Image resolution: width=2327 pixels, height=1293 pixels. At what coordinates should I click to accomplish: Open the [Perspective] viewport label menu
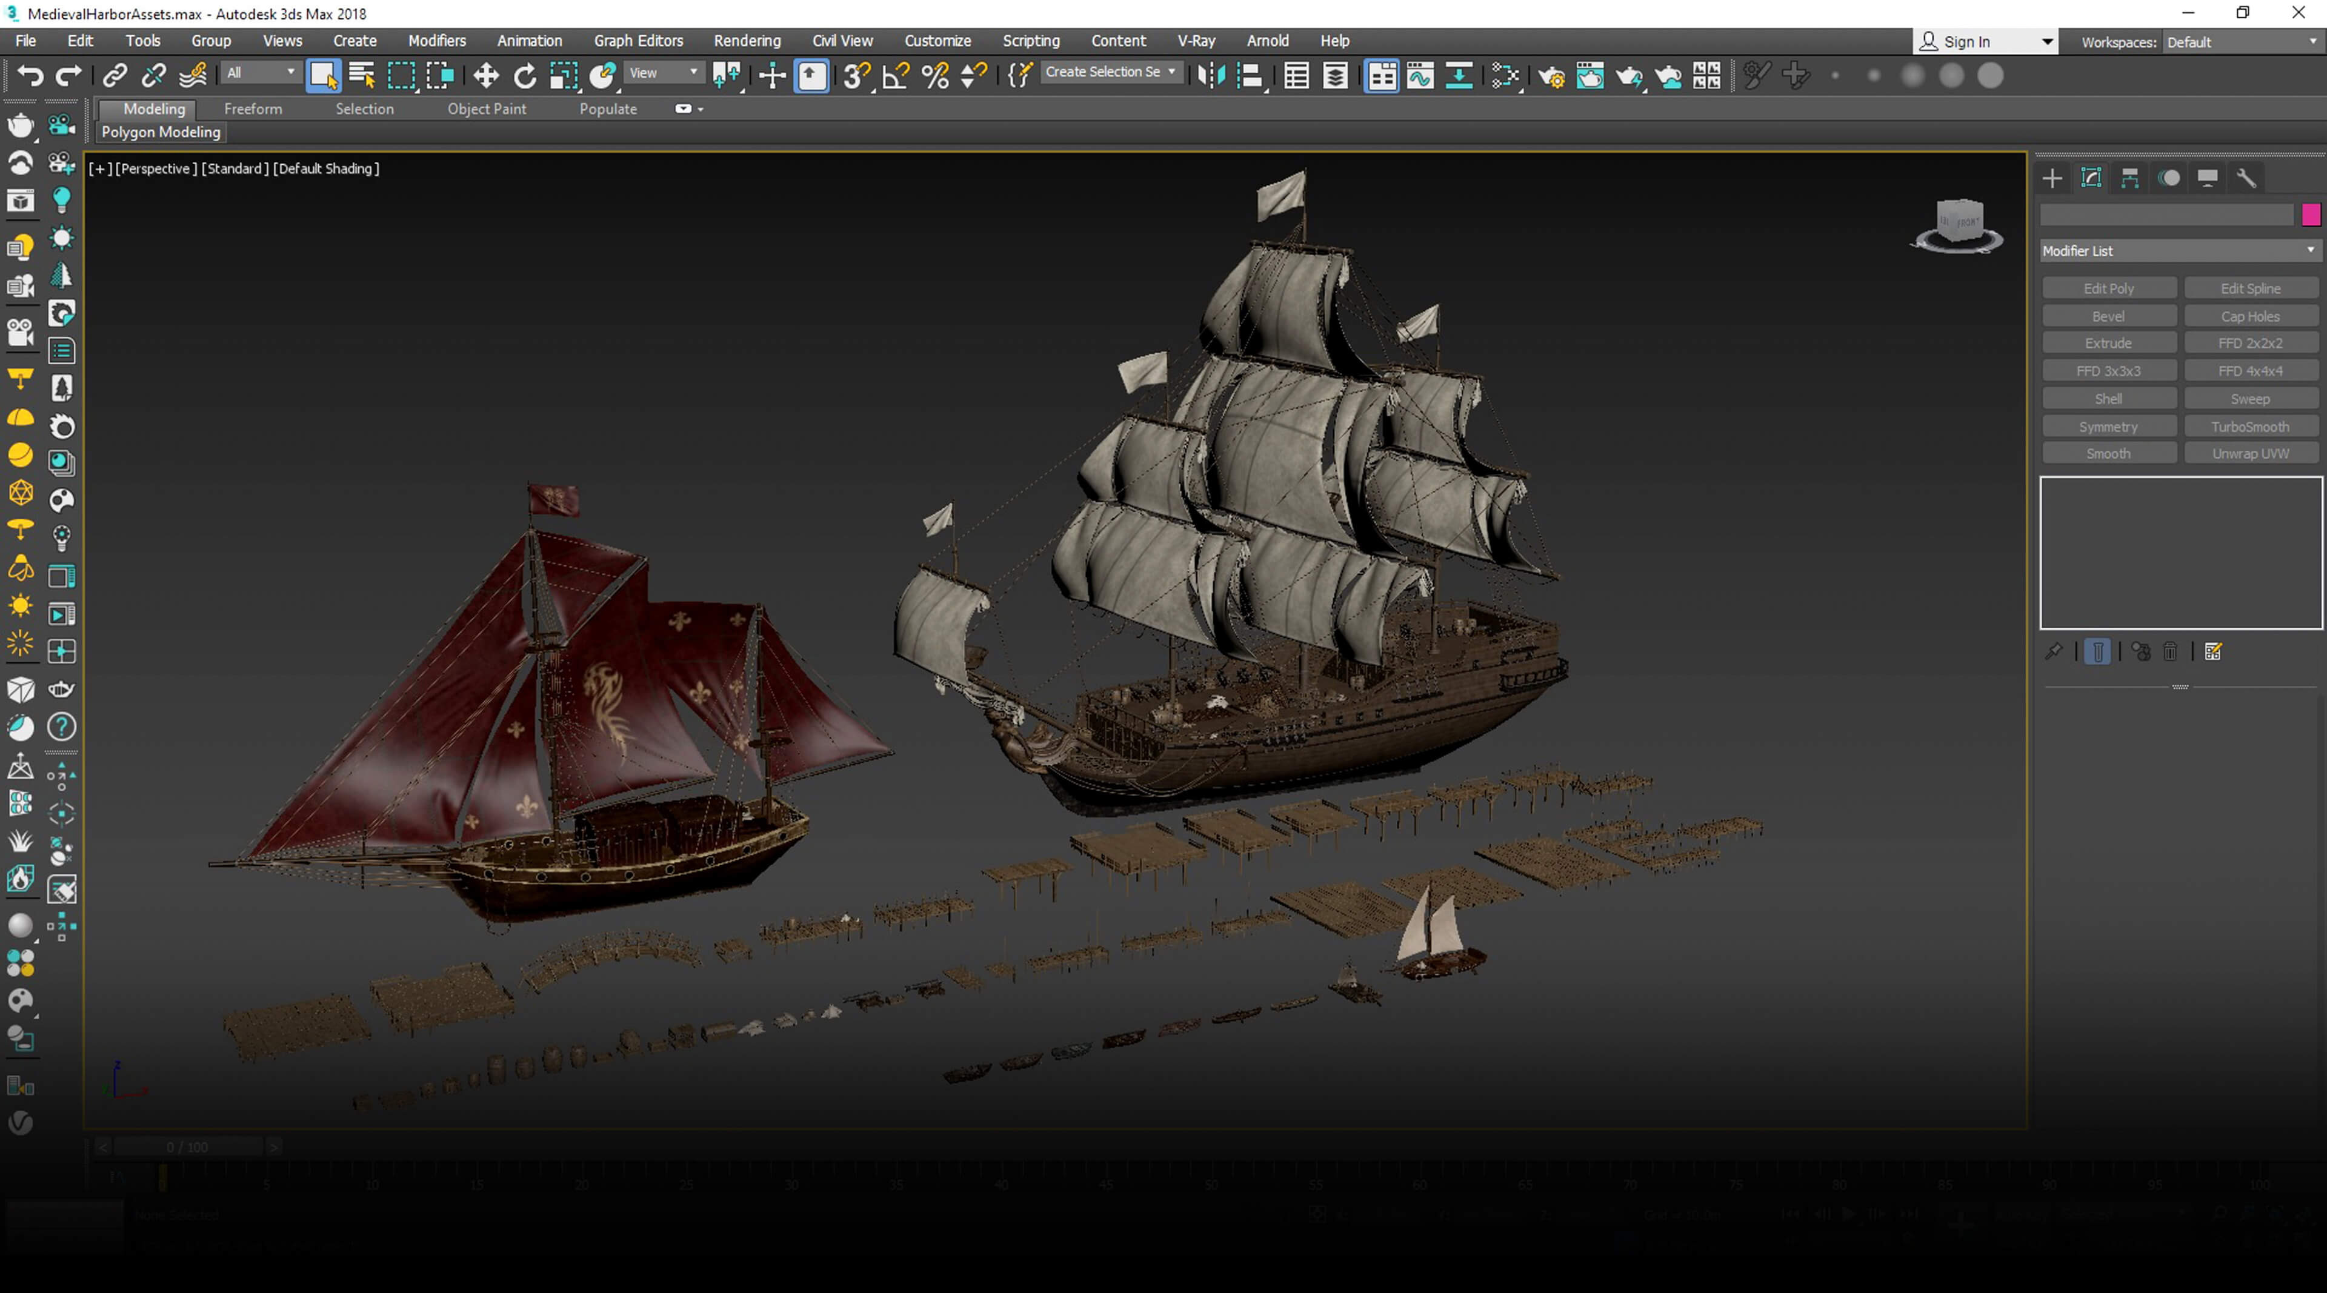click(x=155, y=168)
